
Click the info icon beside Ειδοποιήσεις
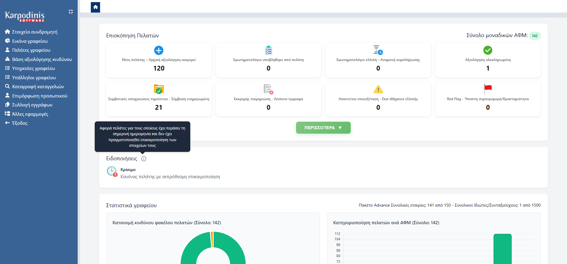144,159
